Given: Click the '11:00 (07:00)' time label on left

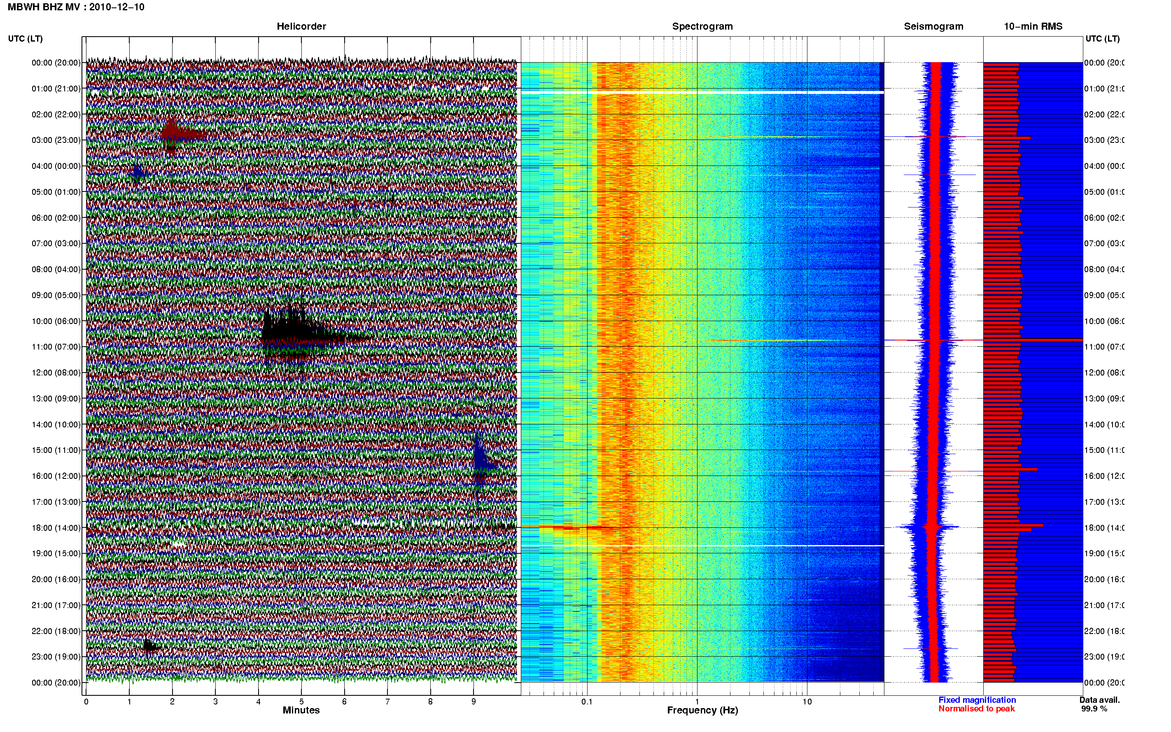Looking at the screenshot, I should pyautogui.click(x=56, y=347).
